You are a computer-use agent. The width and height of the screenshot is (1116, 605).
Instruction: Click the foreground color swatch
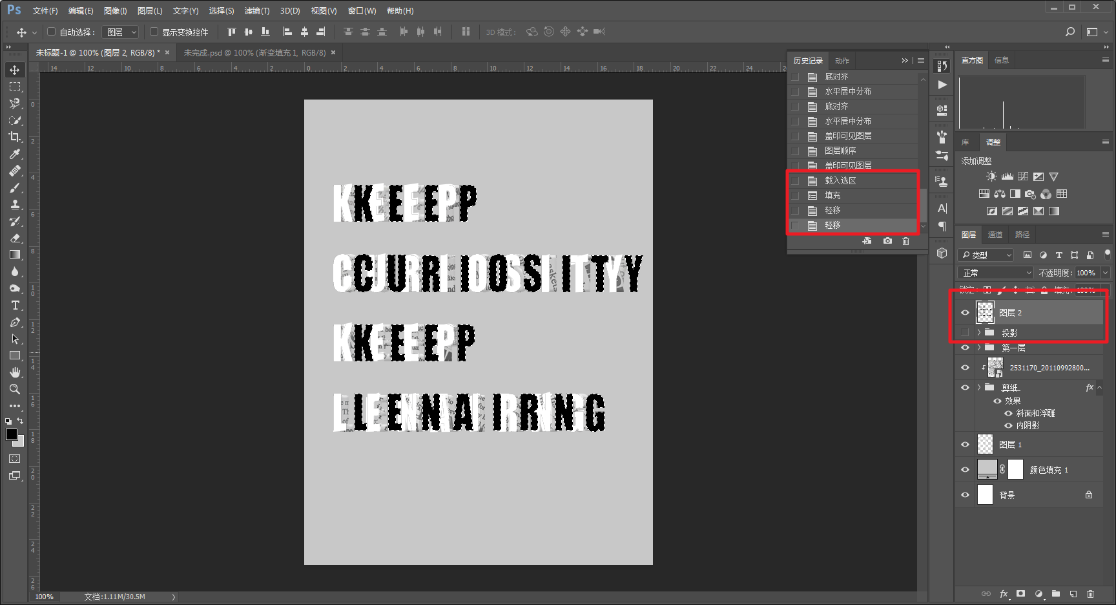[x=12, y=434]
